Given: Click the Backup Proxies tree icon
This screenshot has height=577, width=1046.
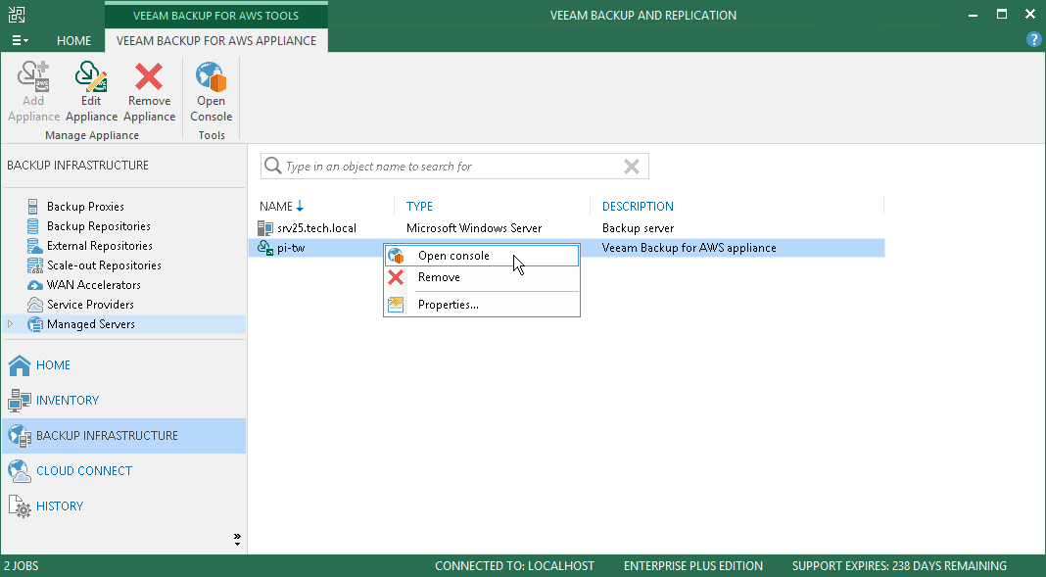Looking at the screenshot, I should tap(32, 207).
